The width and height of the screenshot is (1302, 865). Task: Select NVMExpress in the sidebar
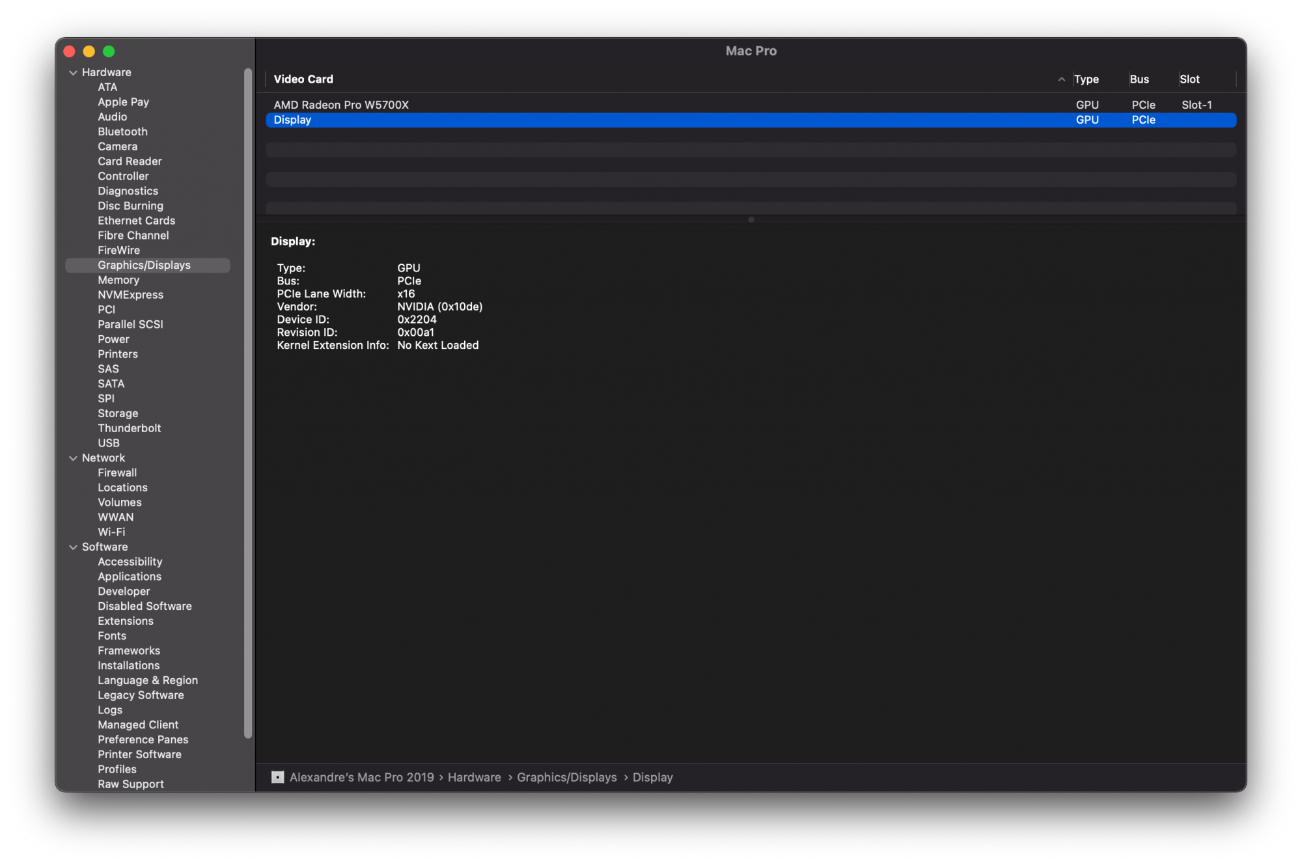[x=130, y=295]
